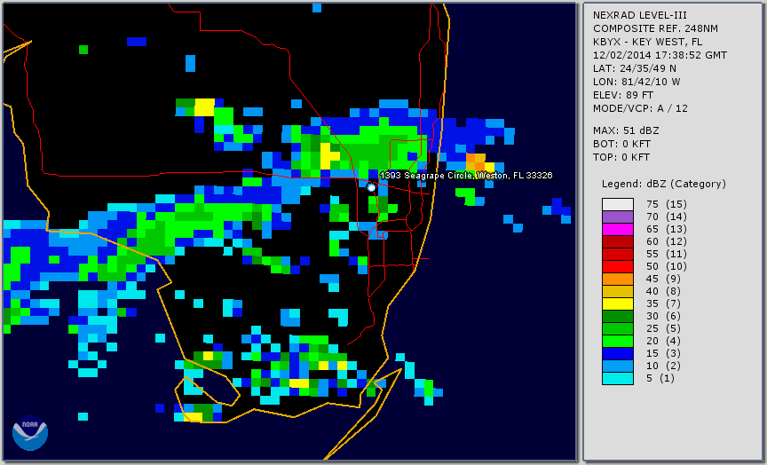
Task: Click the NOAA logo icon
Action: [x=30, y=433]
